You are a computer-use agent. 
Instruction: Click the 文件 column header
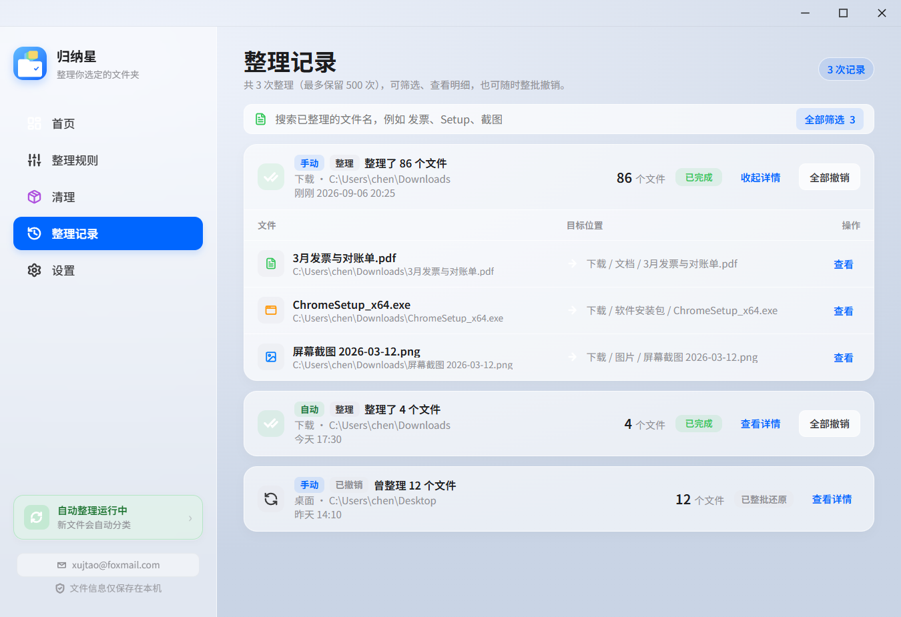coord(267,225)
